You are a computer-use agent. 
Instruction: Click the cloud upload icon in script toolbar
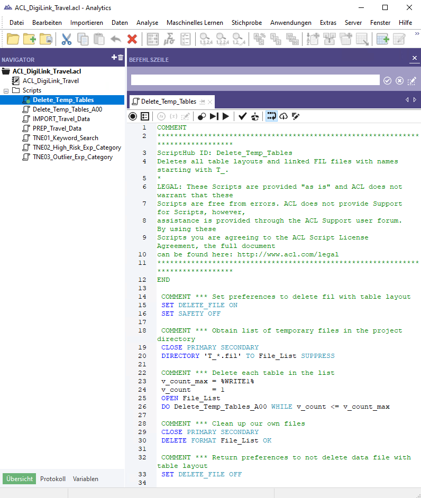click(x=284, y=116)
